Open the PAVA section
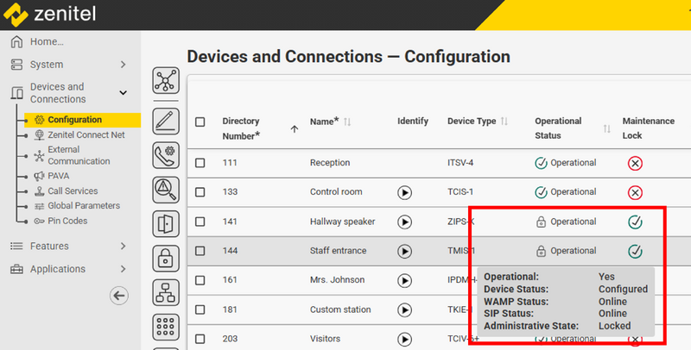691x350 pixels. pyautogui.click(x=58, y=176)
